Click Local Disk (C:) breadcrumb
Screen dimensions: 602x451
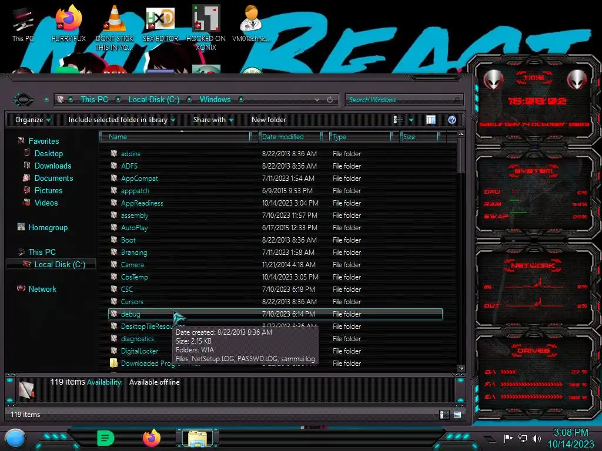153,99
